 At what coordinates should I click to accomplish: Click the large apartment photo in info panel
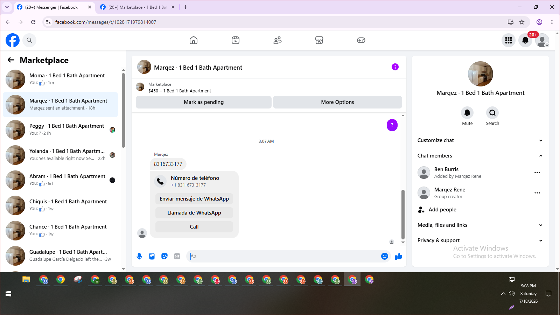pyautogui.click(x=481, y=74)
